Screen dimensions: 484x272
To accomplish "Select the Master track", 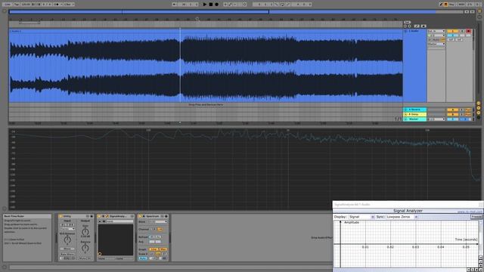I will [x=415, y=119].
